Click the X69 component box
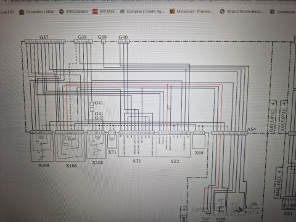The image size is (296, 222). point(199,141)
